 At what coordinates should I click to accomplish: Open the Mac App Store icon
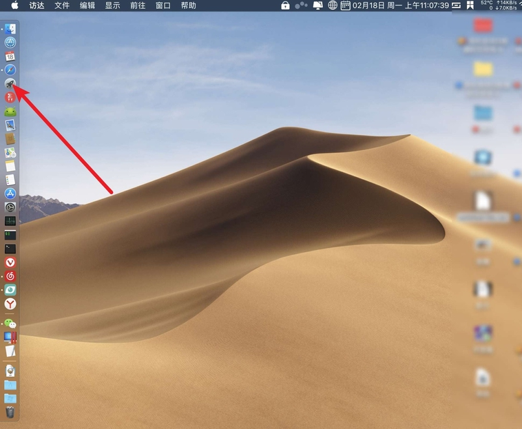10,193
